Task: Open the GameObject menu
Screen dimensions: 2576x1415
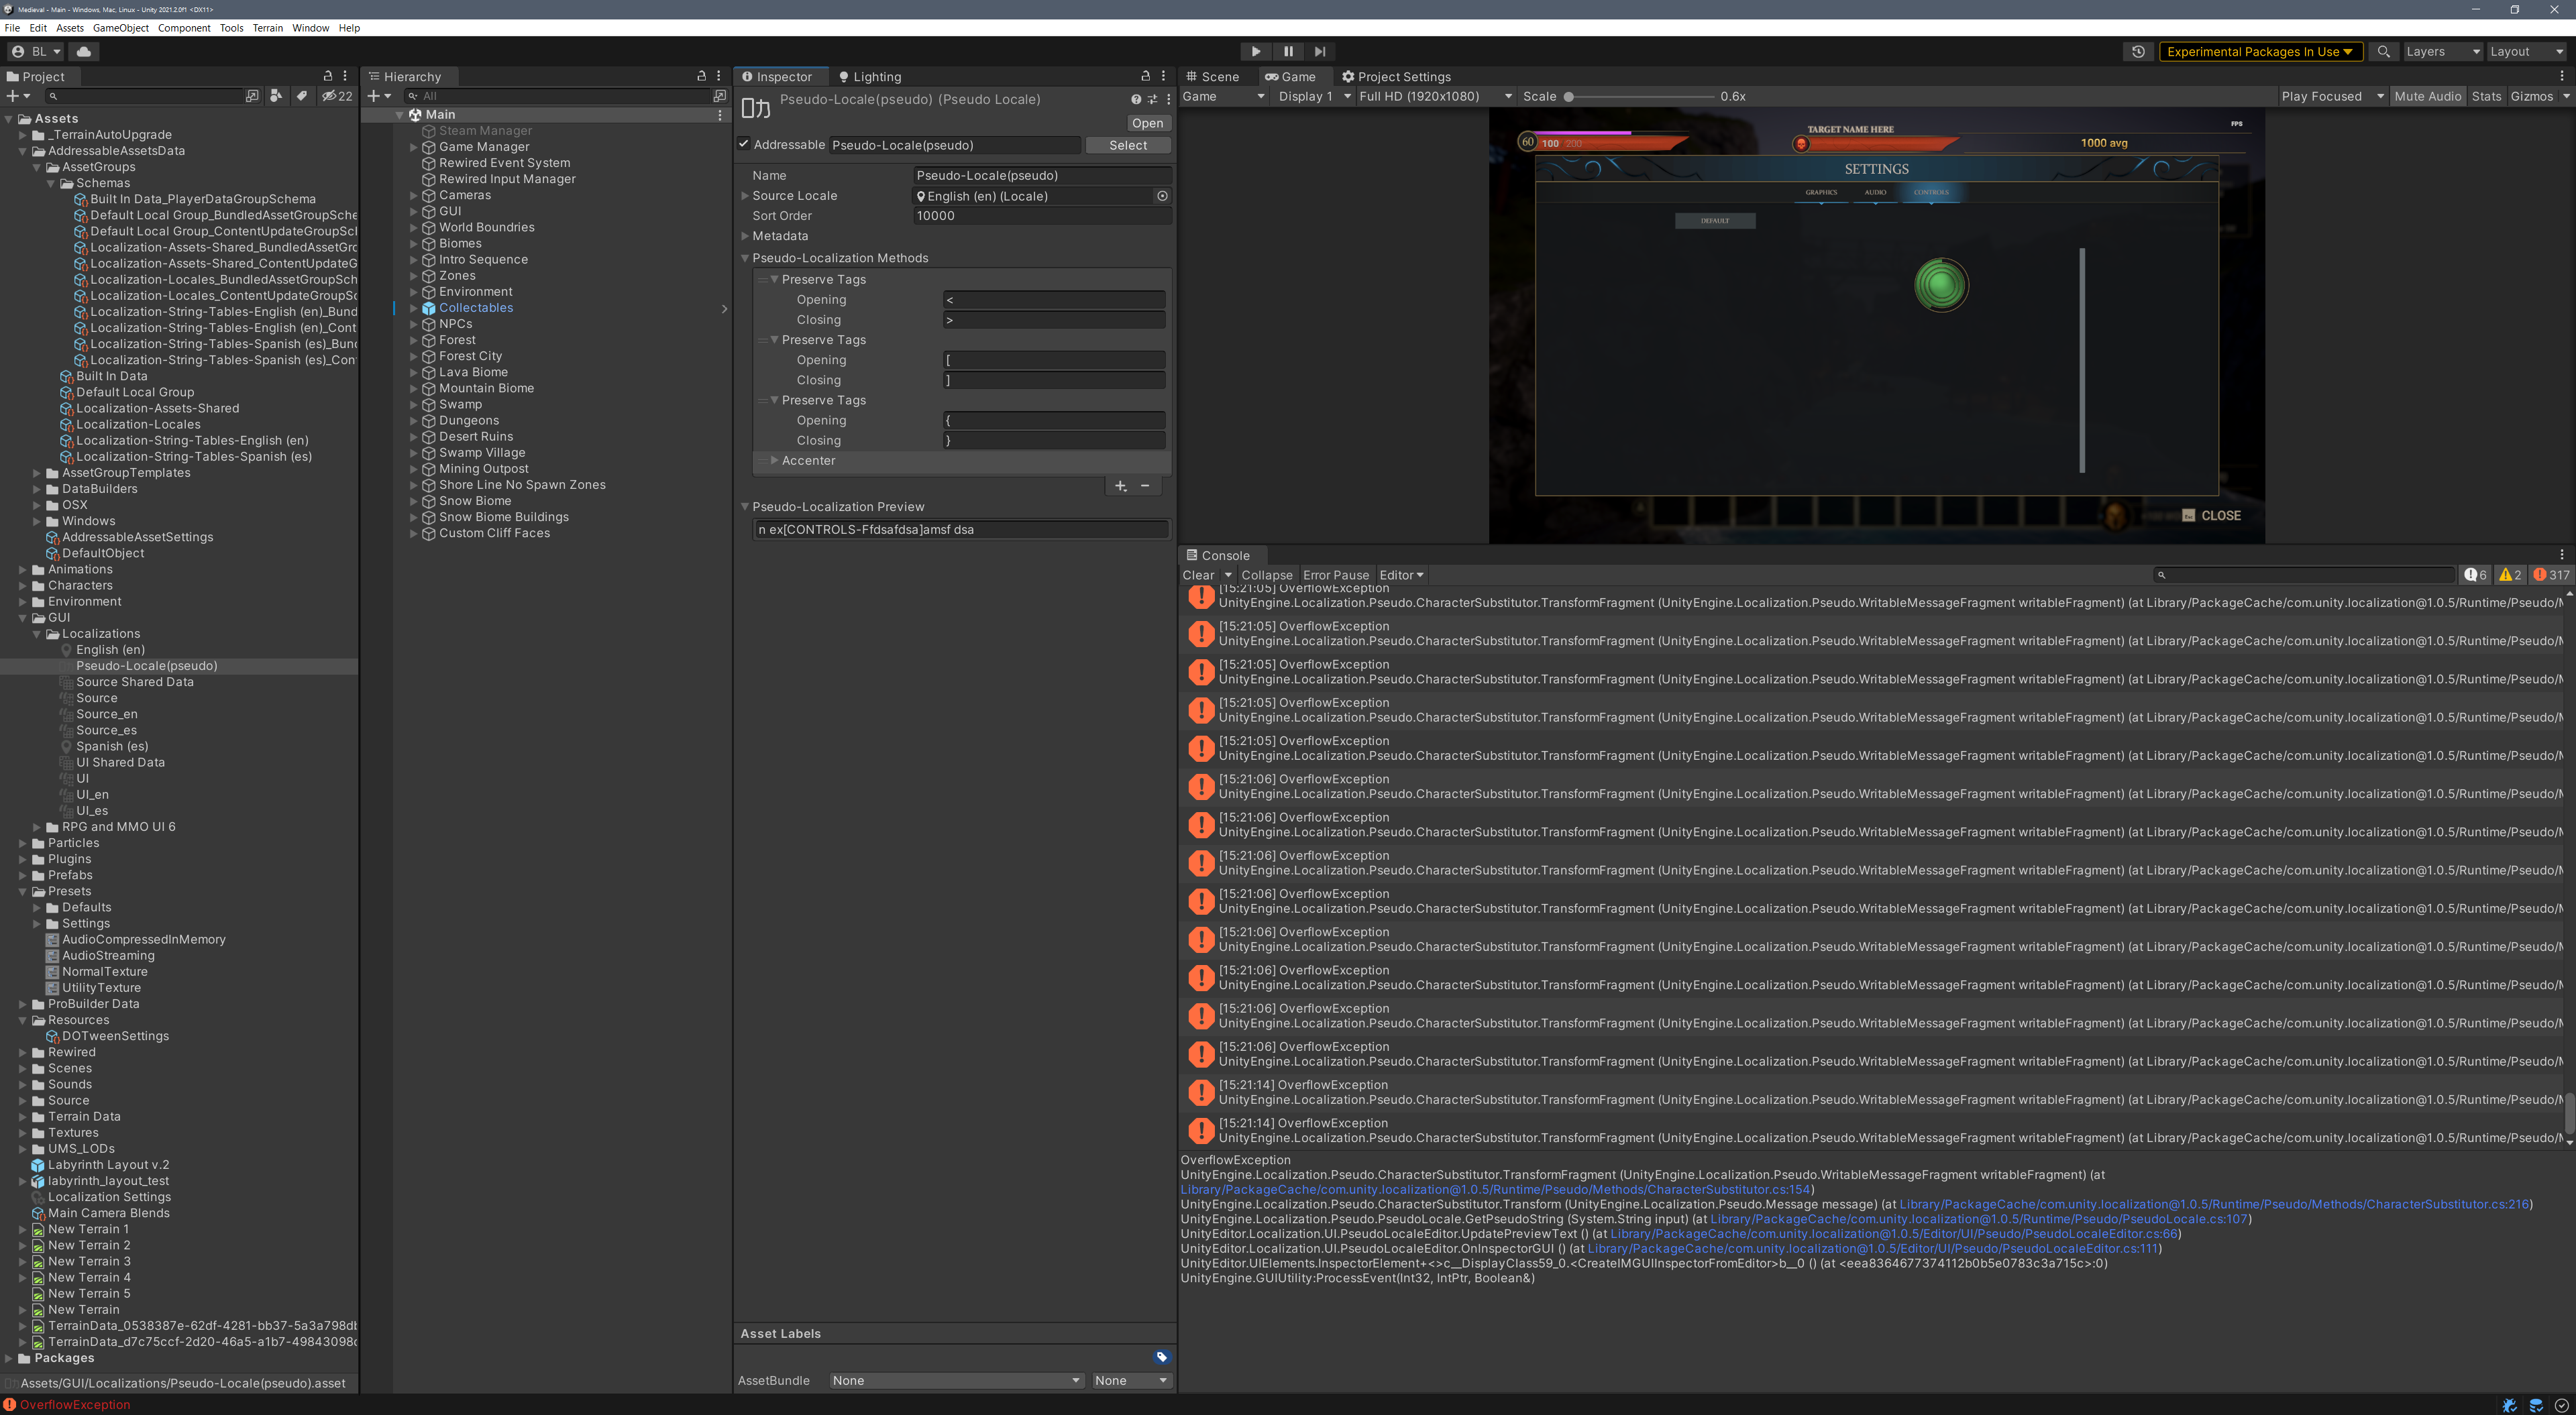Action: pyautogui.click(x=120, y=28)
